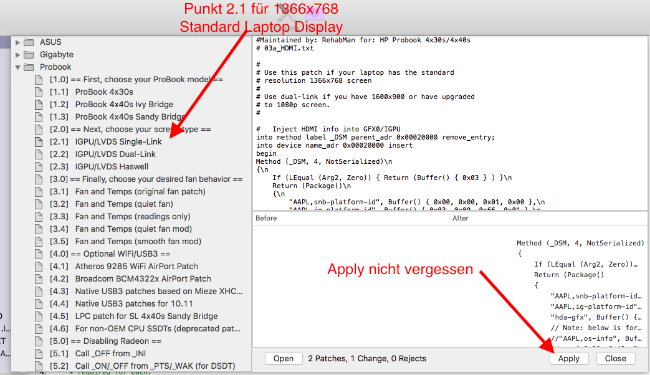Select the ASUS folder row
This screenshot has height=375, width=650.
click(131, 42)
